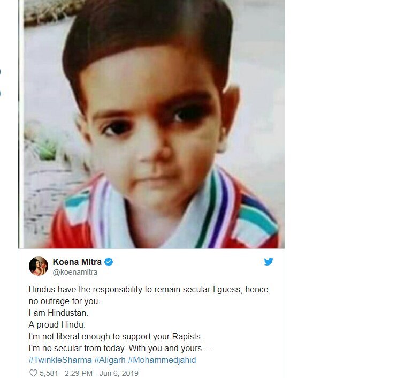Click the line 'I am Hindustan.'
Screen dimensions: 405x378
[58, 313]
